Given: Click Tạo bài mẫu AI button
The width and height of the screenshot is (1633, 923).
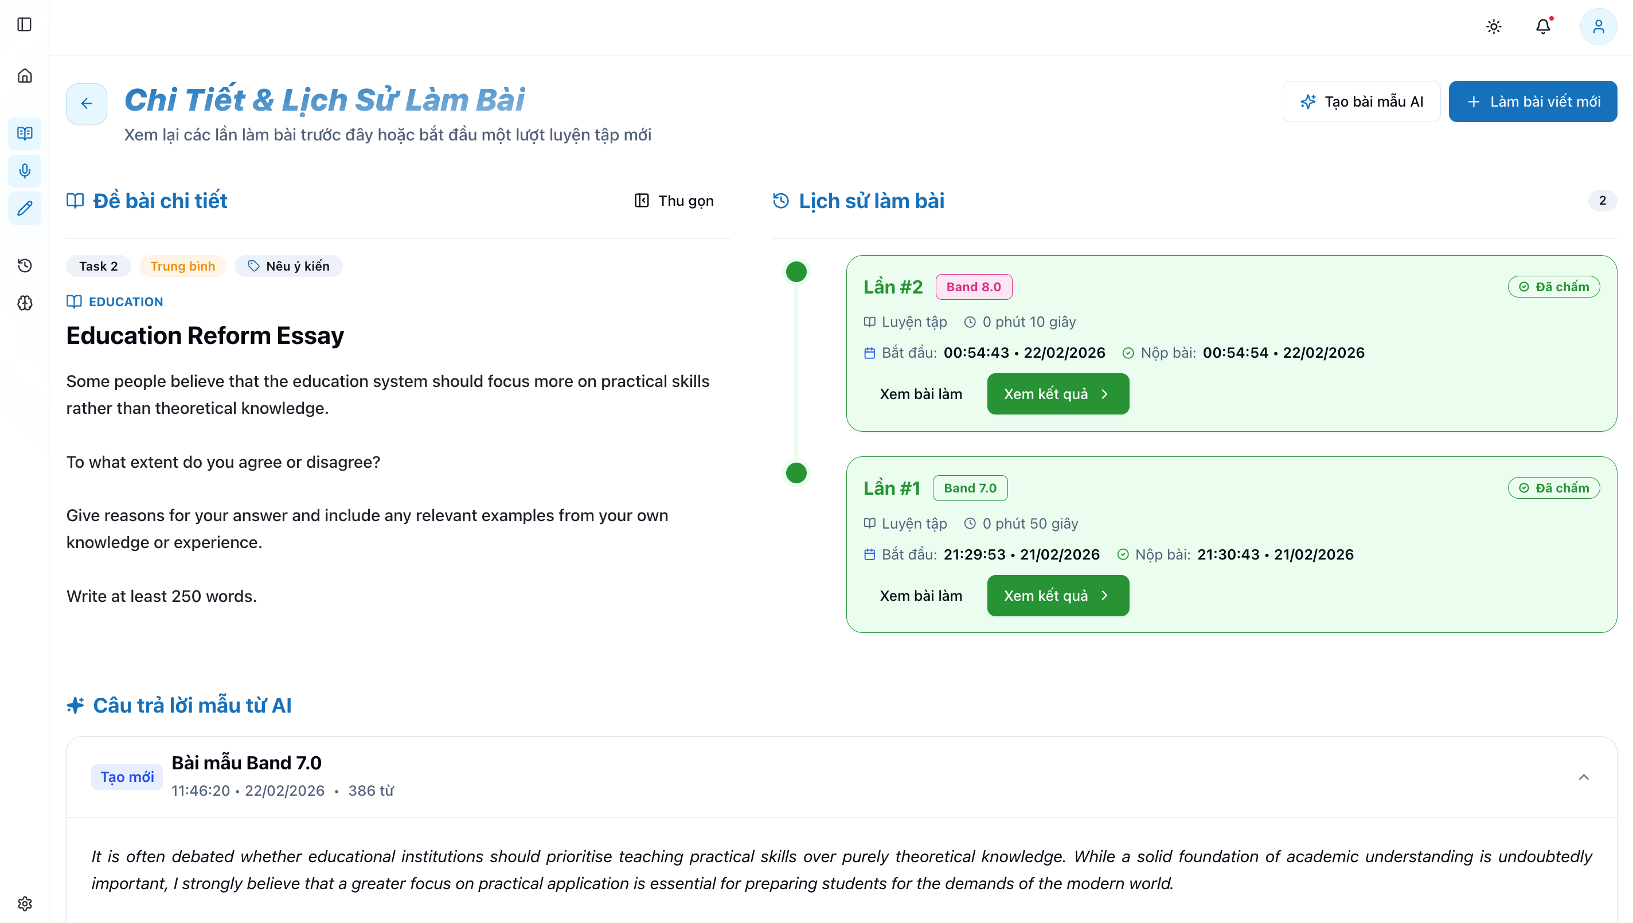Looking at the screenshot, I should (x=1361, y=101).
